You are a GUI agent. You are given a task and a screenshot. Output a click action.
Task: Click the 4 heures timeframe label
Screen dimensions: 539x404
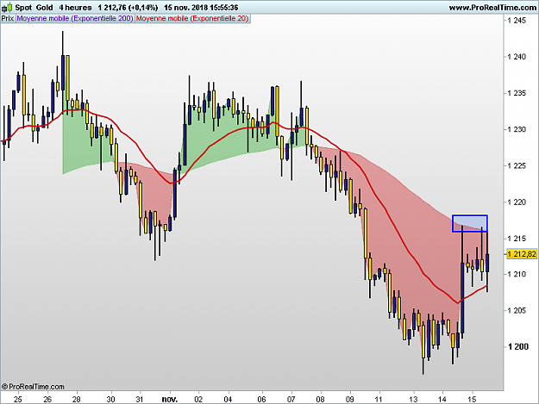tap(75, 8)
